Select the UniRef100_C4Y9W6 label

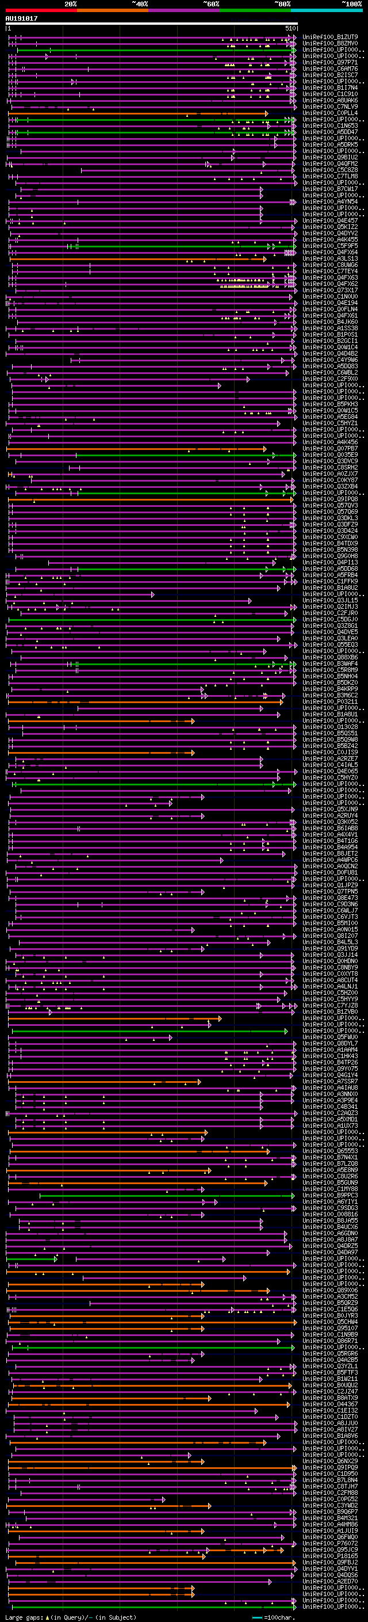coord(330,360)
